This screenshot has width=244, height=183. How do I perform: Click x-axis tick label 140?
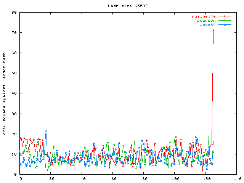236,178
